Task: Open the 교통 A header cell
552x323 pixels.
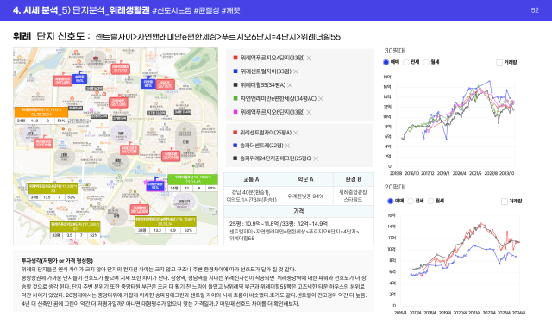Action: tap(251, 179)
